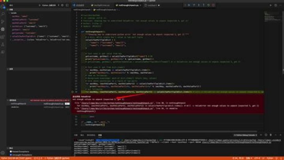Open the Explorer view in activity bar
This screenshot has height=160, width=284.
3,7
